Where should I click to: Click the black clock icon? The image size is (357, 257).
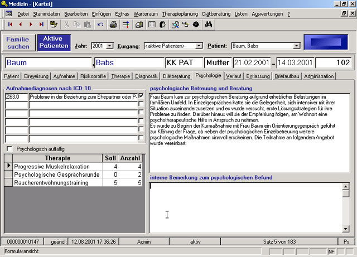pos(196,25)
